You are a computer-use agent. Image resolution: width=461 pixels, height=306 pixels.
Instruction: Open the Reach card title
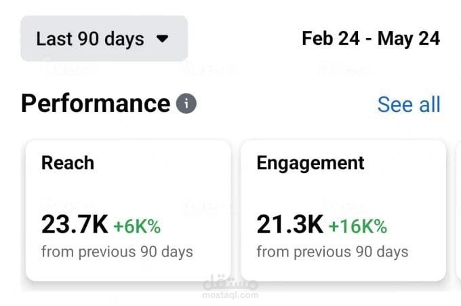tap(68, 163)
